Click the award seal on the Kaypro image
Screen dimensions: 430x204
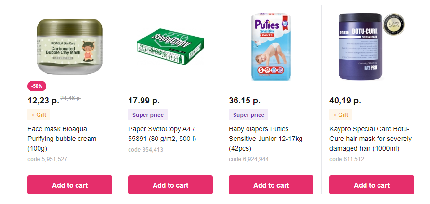(393, 25)
